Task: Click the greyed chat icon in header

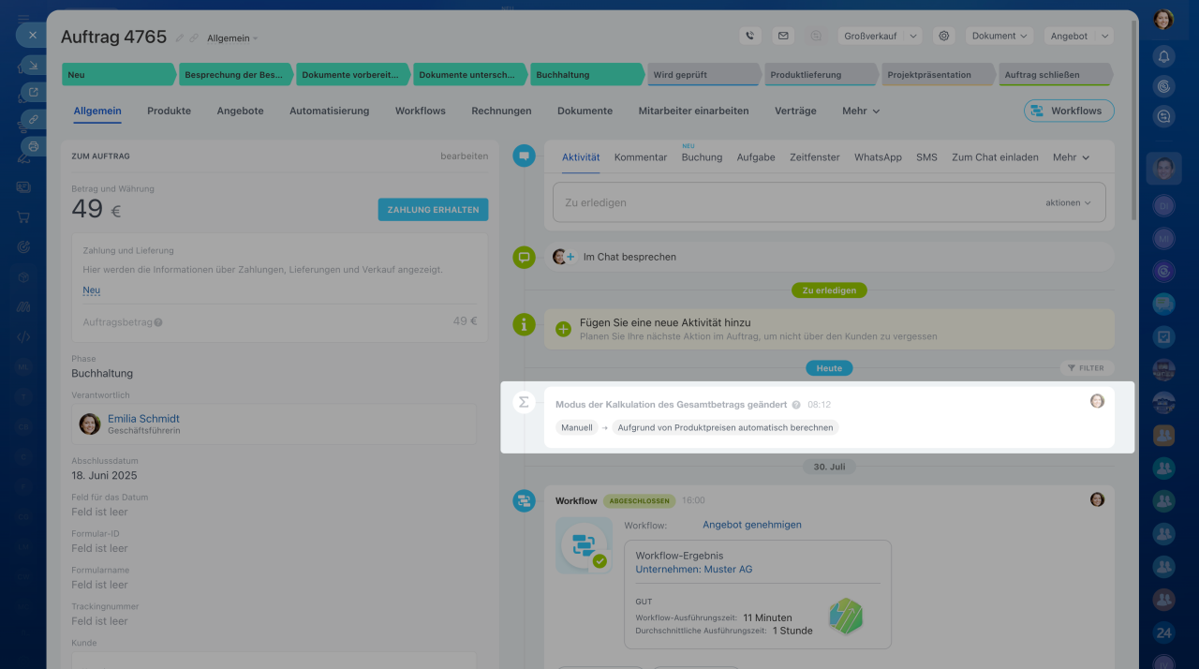Action: coord(816,36)
